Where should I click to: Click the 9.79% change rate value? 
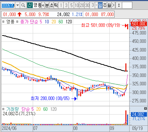pyautogui.click(x=44, y=14)
